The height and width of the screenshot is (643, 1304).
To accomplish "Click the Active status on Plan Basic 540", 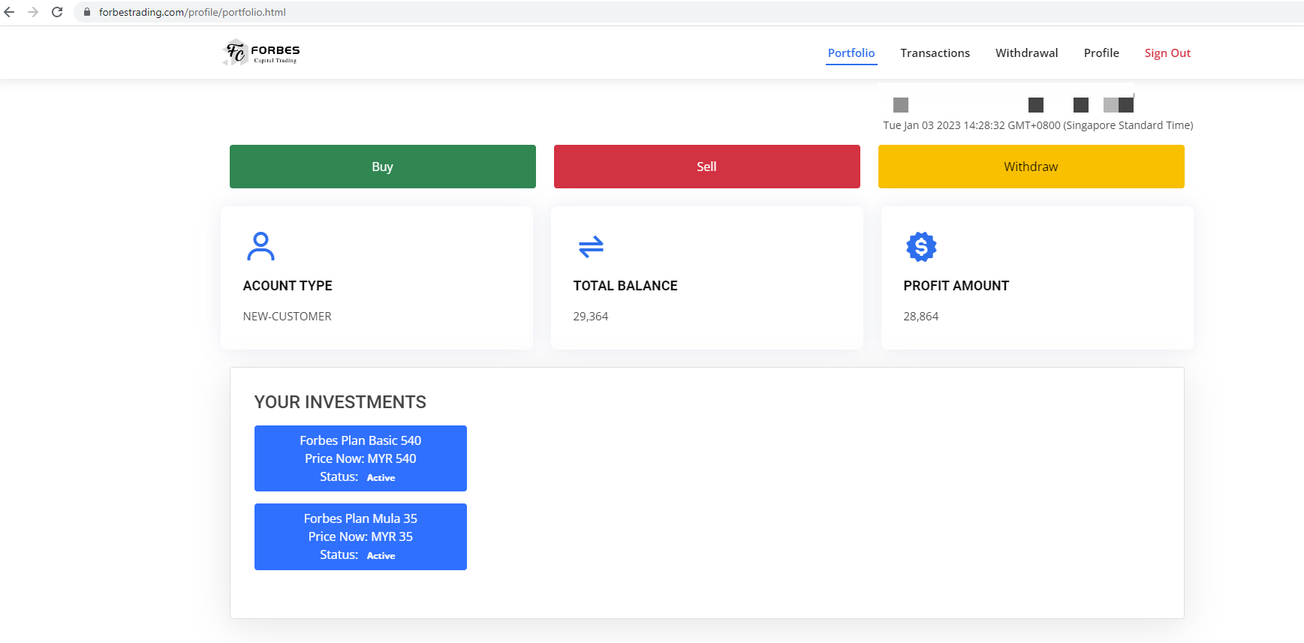I will coord(381,478).
